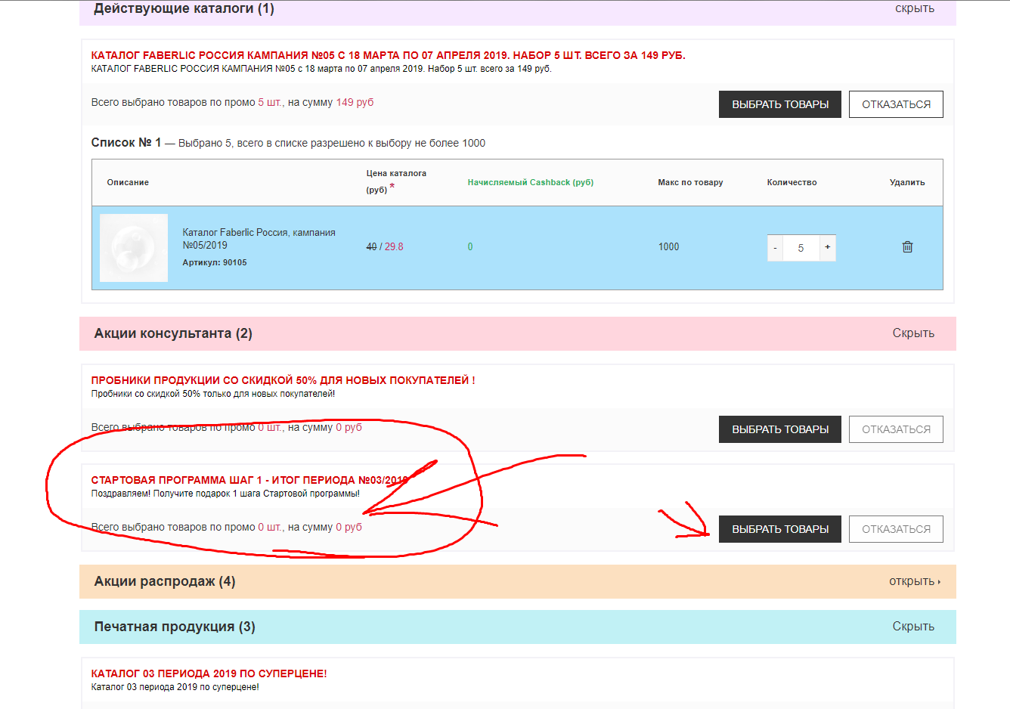The width and height of the screenshot is (1010, 709).
Task: Click the Макс по товару value 1000
Action: pos(668,246)
